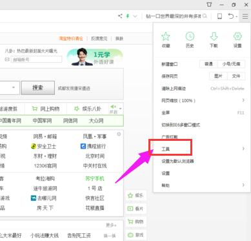Click the 去哪儿网 site icon
251x241 pixels.
click(34, 198)
